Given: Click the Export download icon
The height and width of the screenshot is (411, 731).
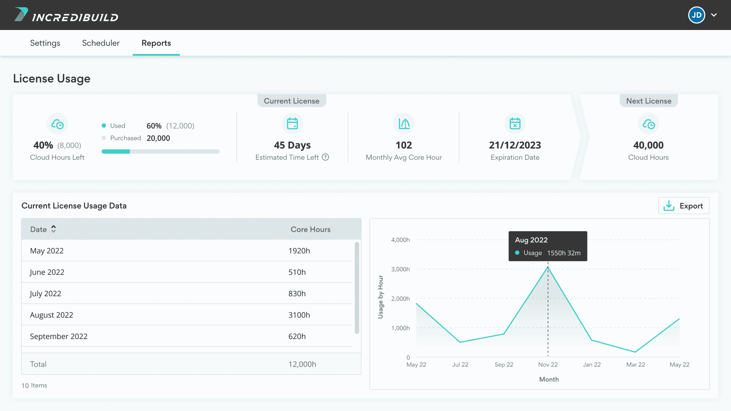Looking at the screenshot, I should tap(668, 206).
